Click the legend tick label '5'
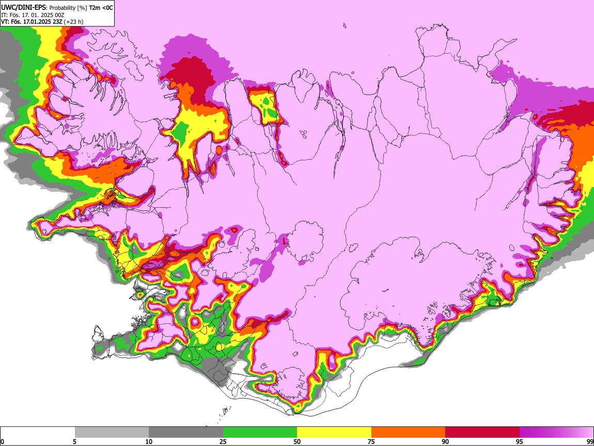 (x=75, y=441)
